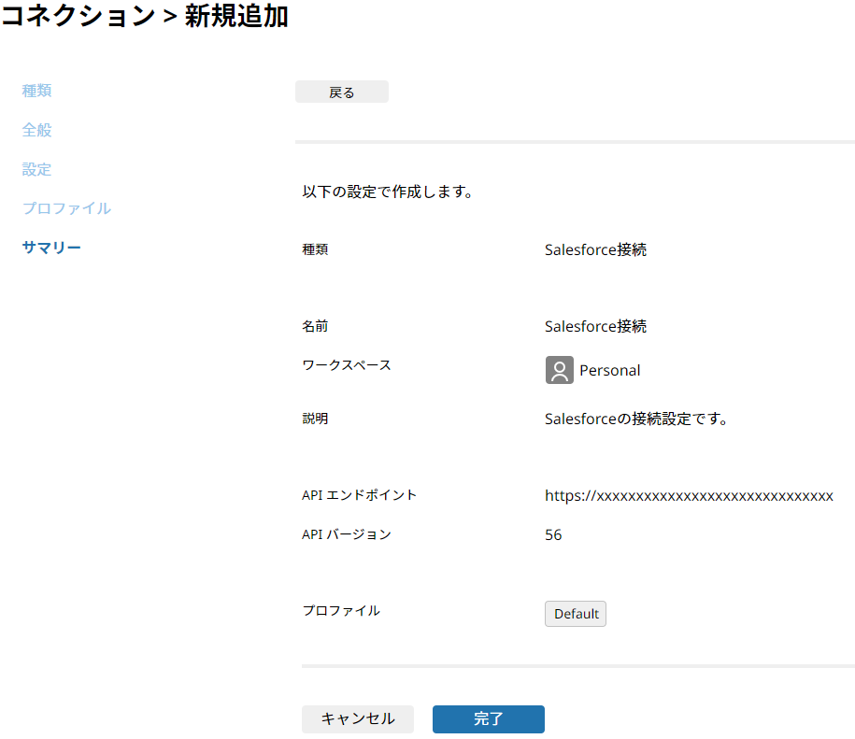Click the コネクション > 新規追加 page heading

[145, 17]
